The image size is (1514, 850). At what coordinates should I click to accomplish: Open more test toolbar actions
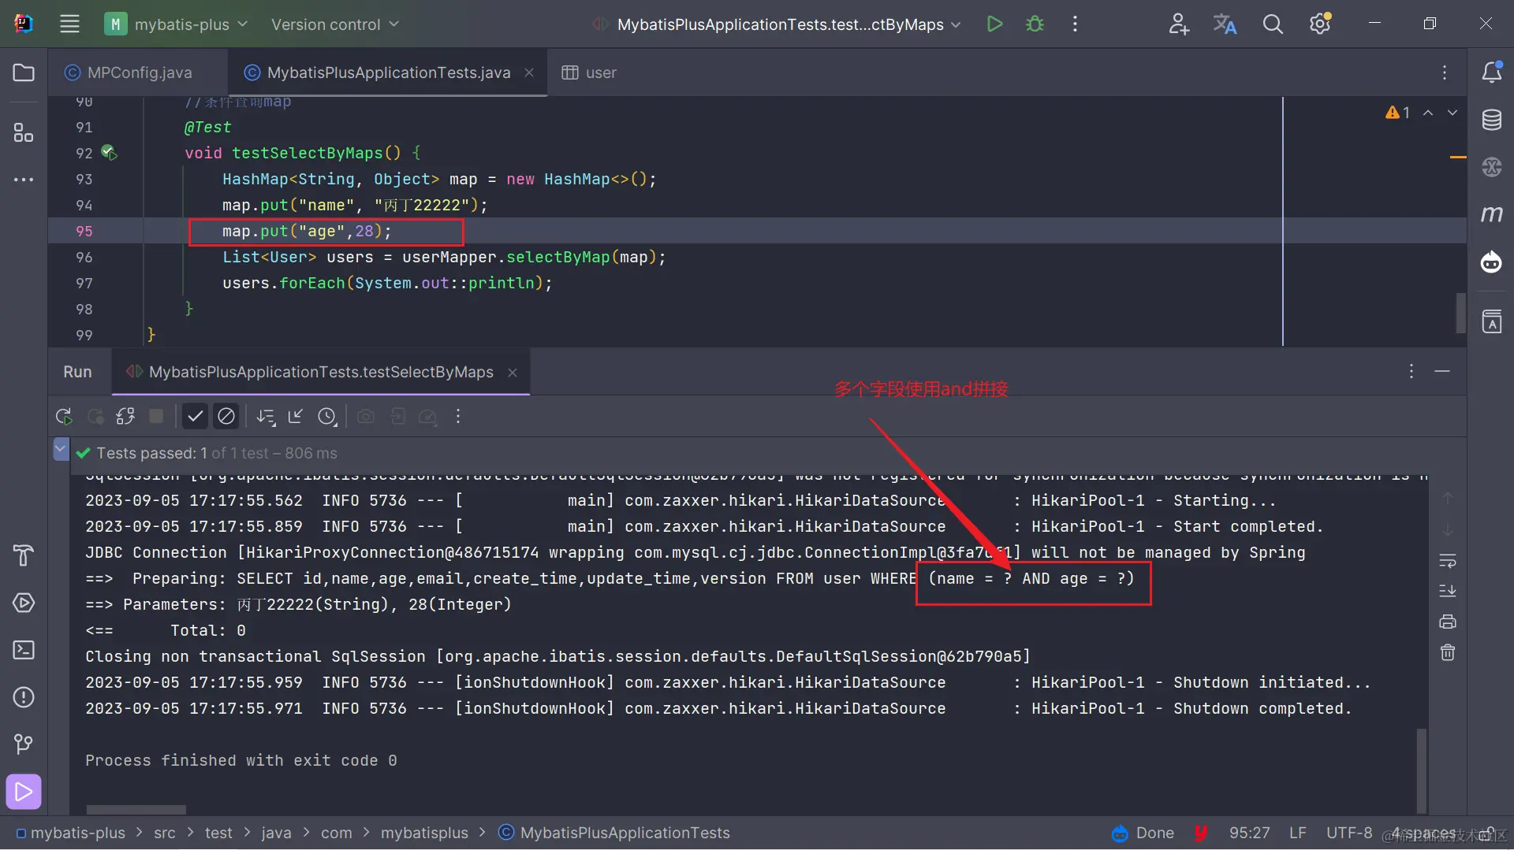click(x=458, y=416)
